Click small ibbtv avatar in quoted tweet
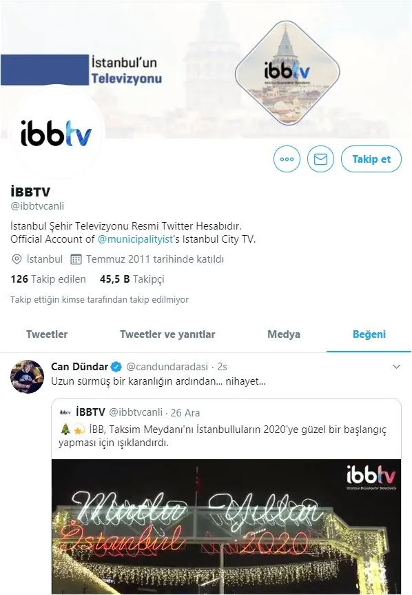Viewport: 412px width, 595px height. tap(65, 412)
